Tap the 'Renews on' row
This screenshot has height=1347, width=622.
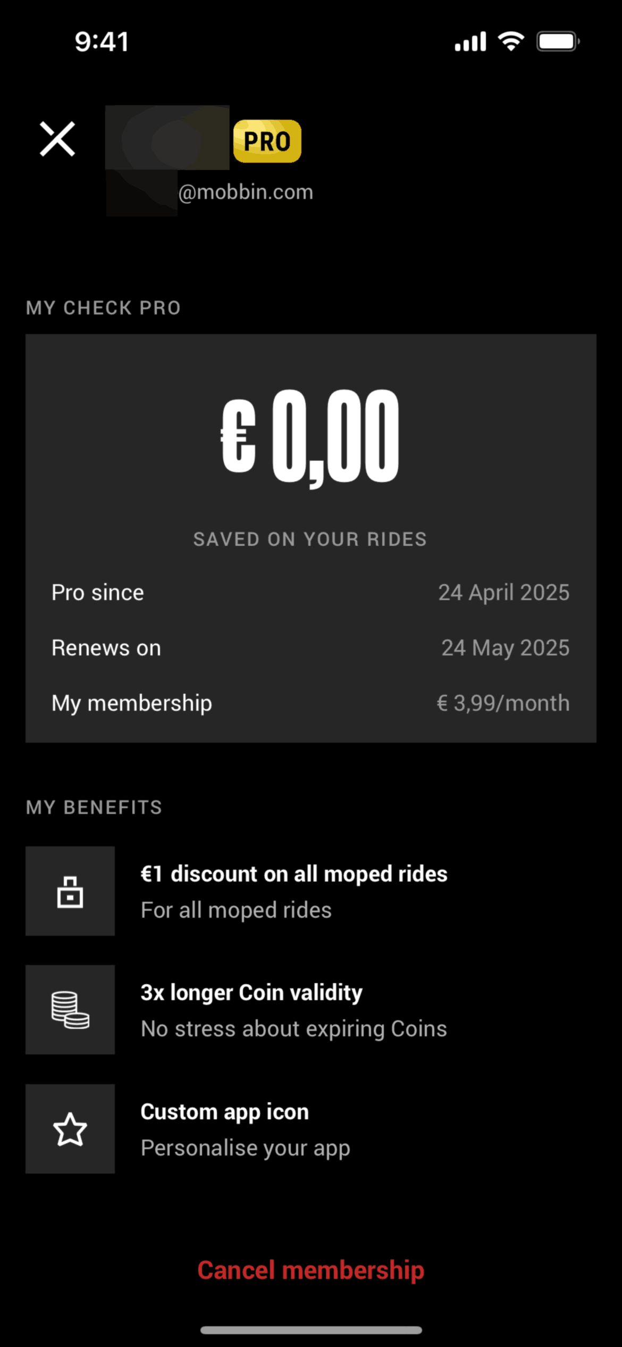tap(310, 648)
